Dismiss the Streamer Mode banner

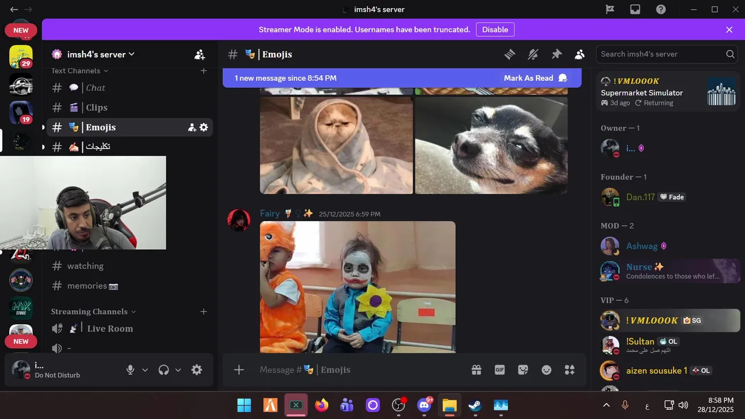tap(729, 30)
